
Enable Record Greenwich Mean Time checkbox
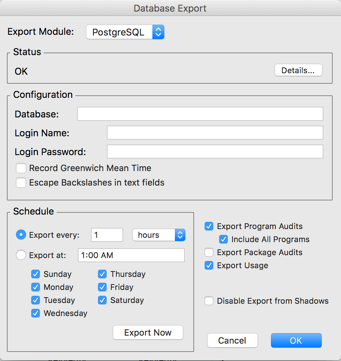[21, 168]
